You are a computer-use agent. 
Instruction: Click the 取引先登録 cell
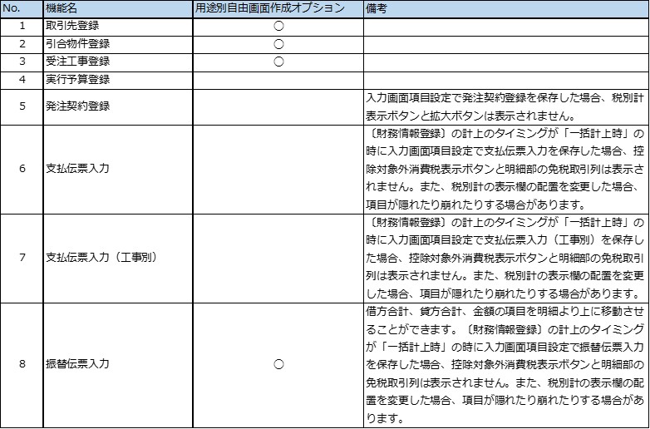coord(72,26)
